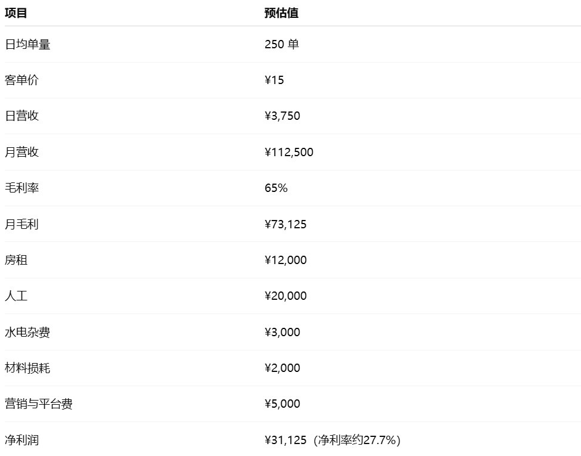Click the 65% value cell
Screen dimensions: 581x456
coord(276,188)
